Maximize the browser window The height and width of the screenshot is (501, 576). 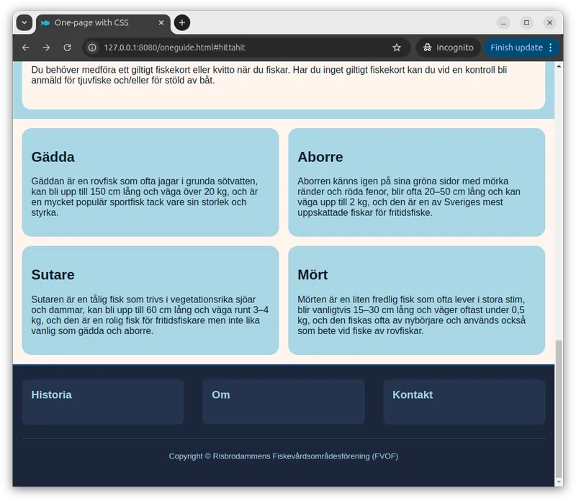pos(527,23)
